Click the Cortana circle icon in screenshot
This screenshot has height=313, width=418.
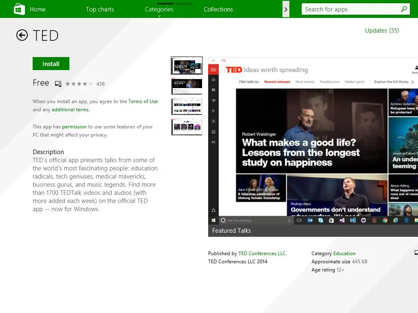point(223,220)
